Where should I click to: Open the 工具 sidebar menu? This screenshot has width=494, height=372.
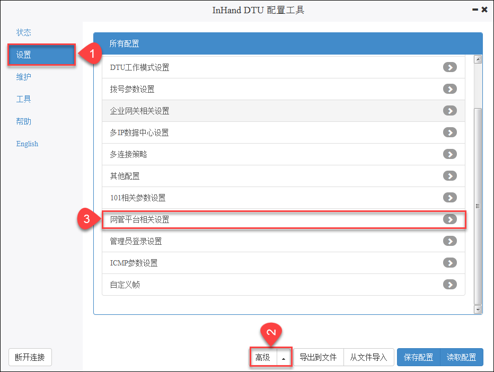point(24,99)
